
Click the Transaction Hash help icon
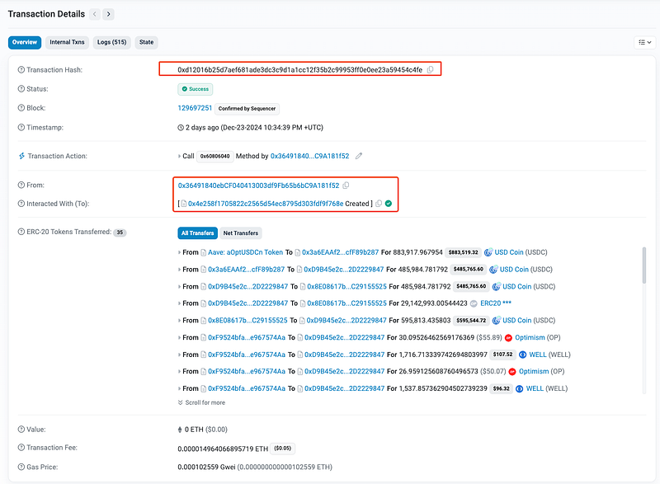pyautogui.click(x=21, y=70)
